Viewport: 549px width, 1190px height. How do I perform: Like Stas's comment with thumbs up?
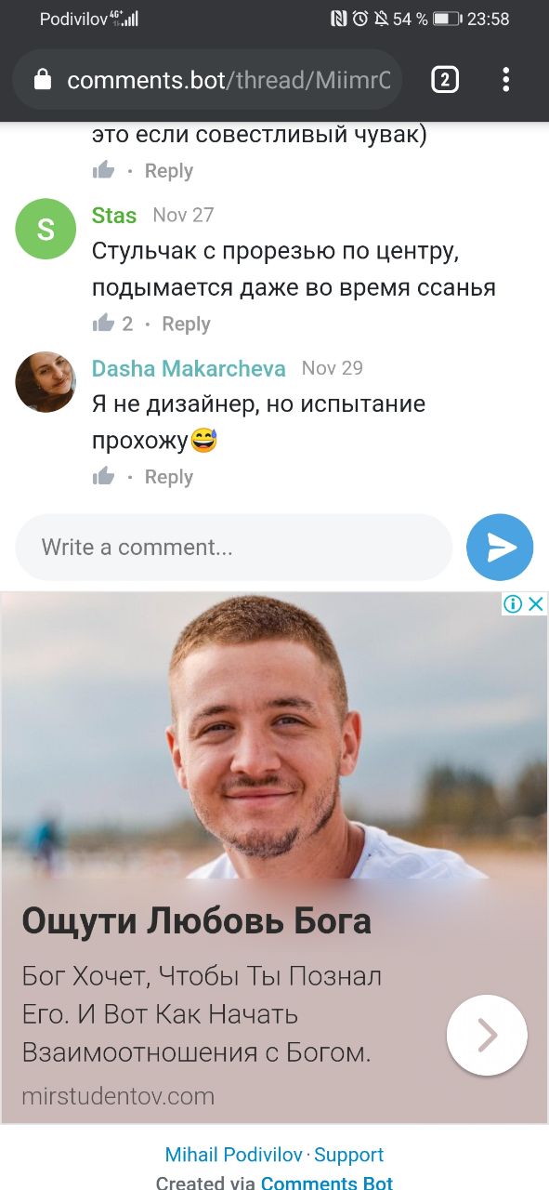click(103, 324)
